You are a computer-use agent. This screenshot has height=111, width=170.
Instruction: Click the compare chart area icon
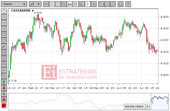coord(70,4)
